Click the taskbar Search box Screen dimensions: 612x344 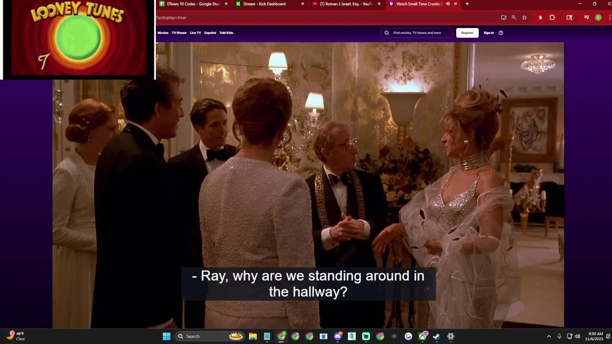click(209, 336)
